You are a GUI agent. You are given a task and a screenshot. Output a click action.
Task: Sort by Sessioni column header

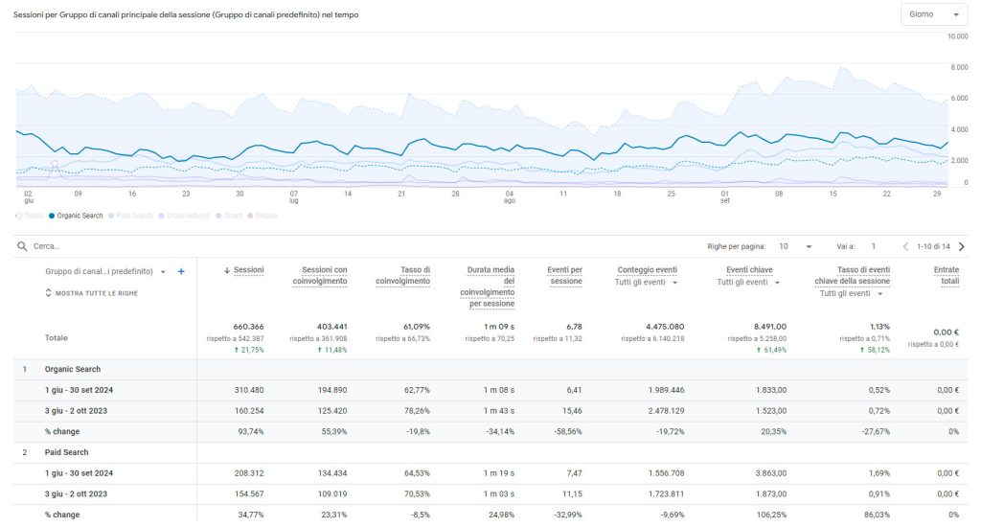point(248,270)
